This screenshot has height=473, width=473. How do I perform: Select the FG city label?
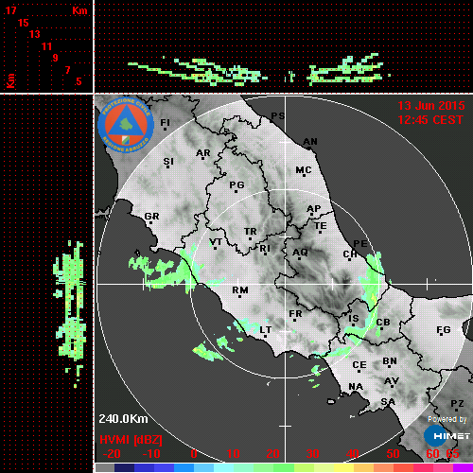pos(444,329)
